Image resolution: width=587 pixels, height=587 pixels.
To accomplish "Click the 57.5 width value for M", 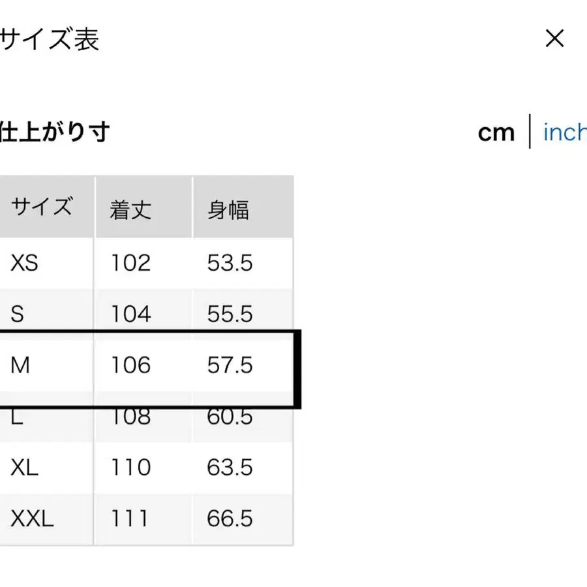I will tap(229, 365).
